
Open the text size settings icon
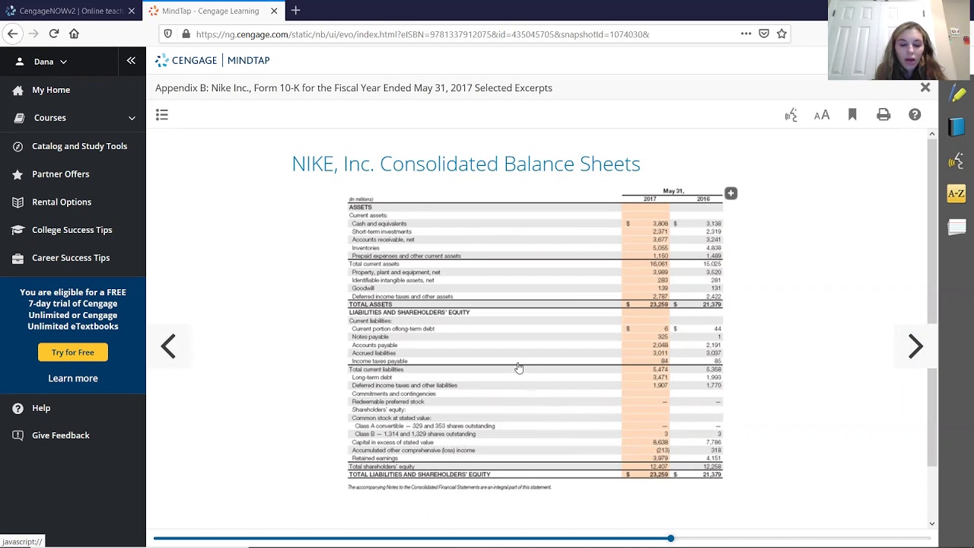[822, 115]
